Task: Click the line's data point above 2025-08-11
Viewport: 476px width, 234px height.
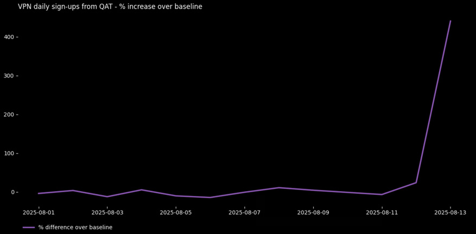Action: (382, 194)
